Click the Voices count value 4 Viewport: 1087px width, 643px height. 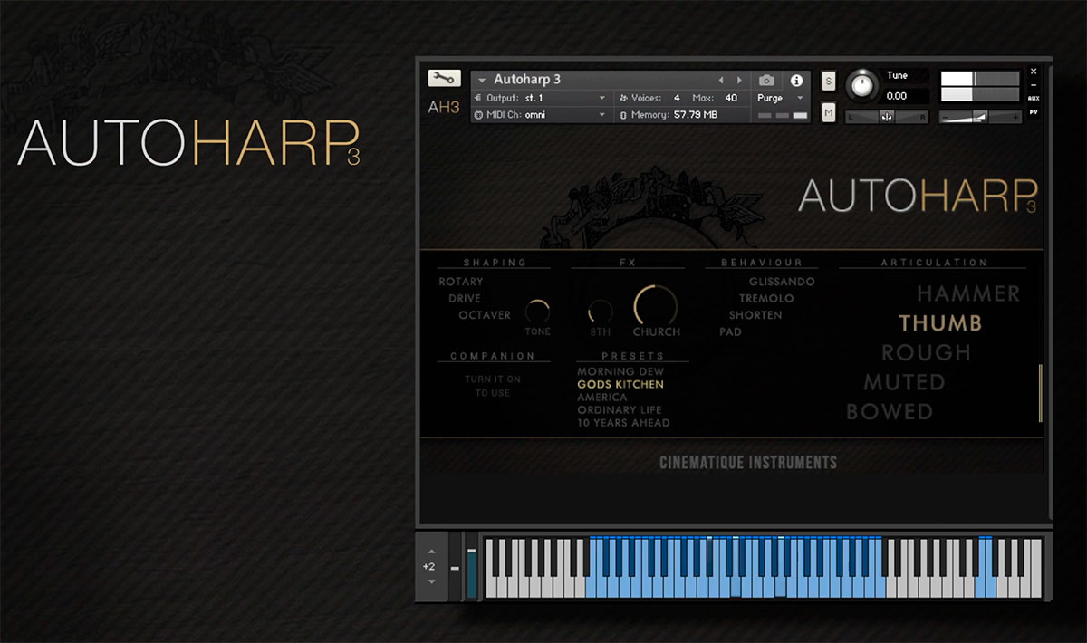677,98
